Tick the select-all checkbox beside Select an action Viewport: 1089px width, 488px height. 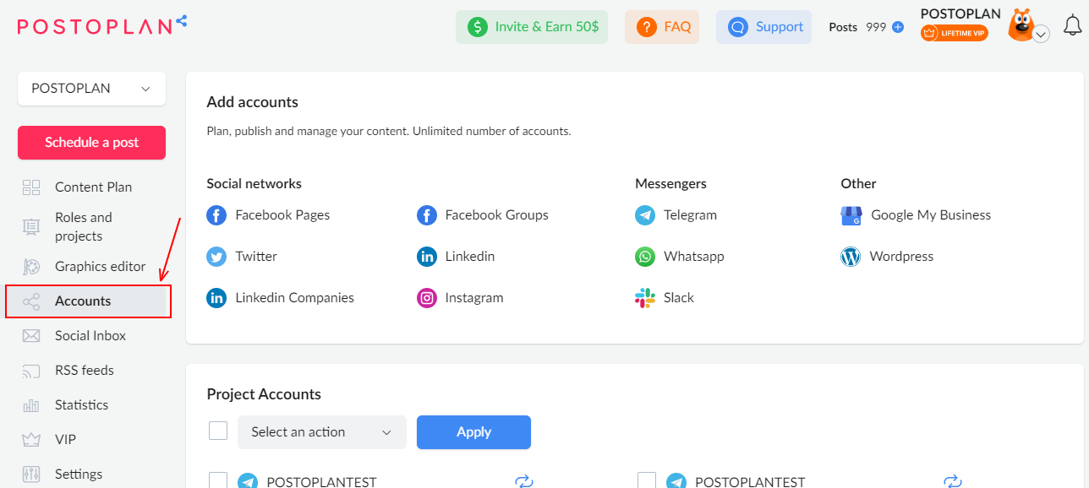218,431
